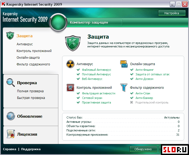189x155 pixels.
Task: Expand the Лицензия sidebar section
Action: (x=27, y=134)
